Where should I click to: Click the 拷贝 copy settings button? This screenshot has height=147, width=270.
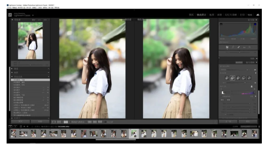[21, 121]
